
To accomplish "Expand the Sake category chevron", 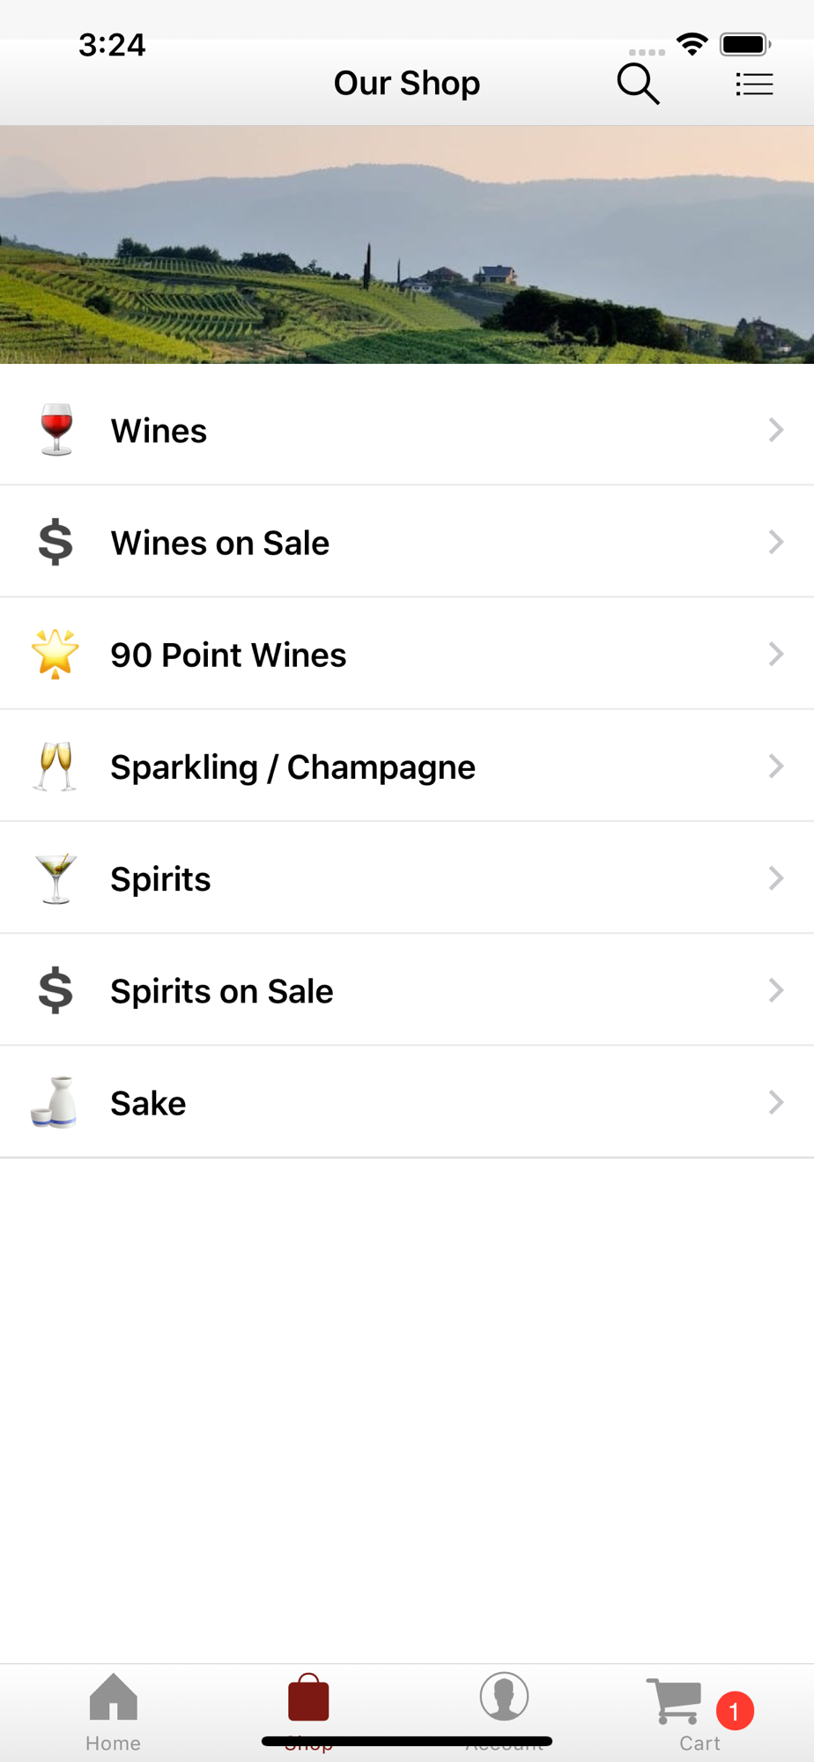I will pyautogui.click(x=775, y=1102).
